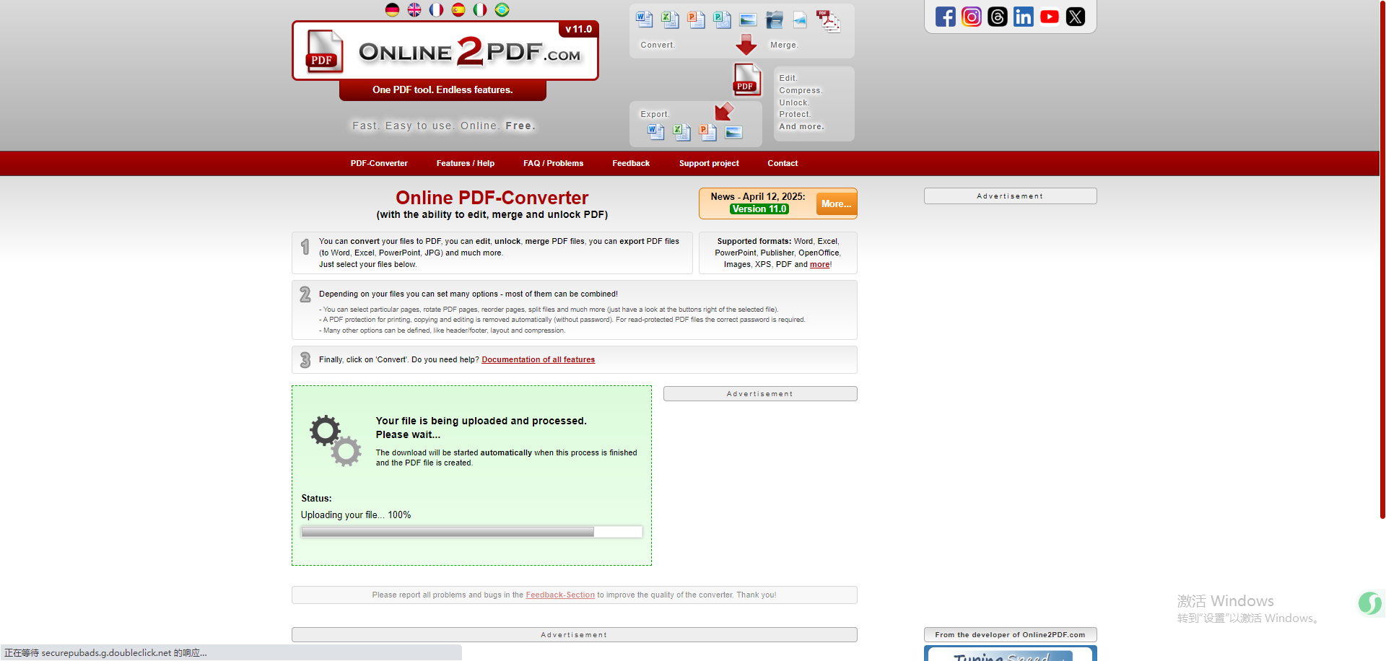Open the Facebook social icon
Image resolution: width=1386 pixels, height=661 pixels.
click(x=946, y=17)
